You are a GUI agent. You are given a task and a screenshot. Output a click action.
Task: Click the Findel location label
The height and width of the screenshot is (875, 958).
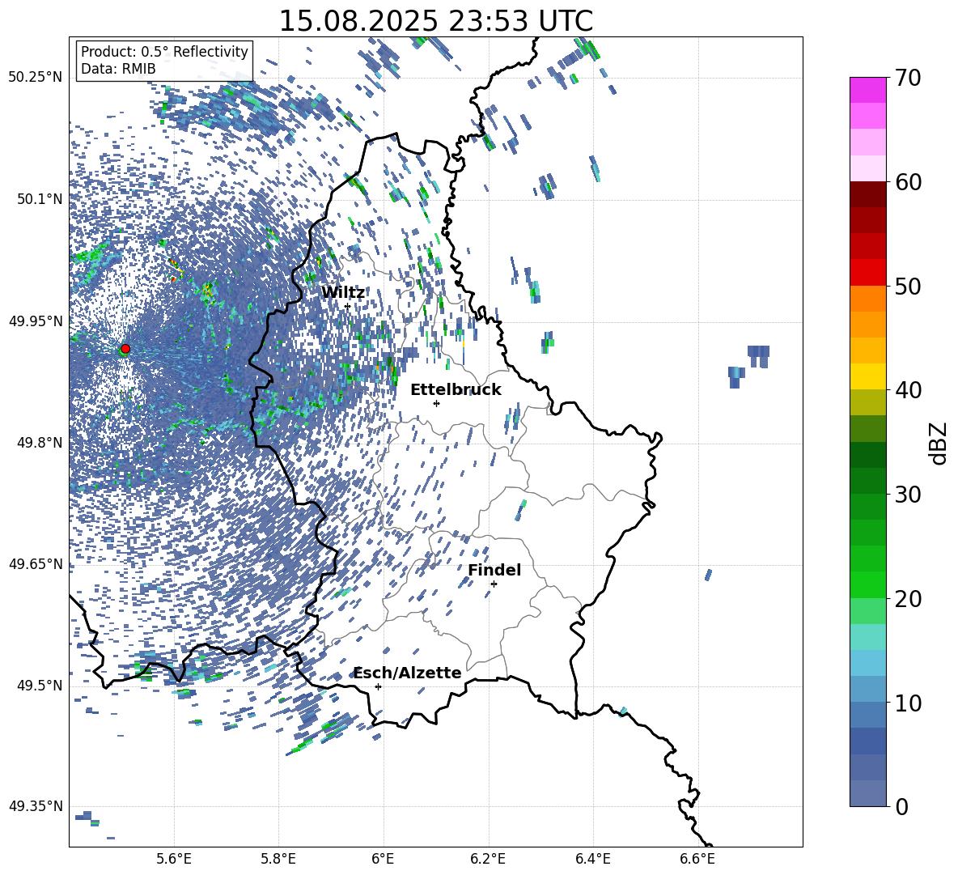[x=494, y=570]
